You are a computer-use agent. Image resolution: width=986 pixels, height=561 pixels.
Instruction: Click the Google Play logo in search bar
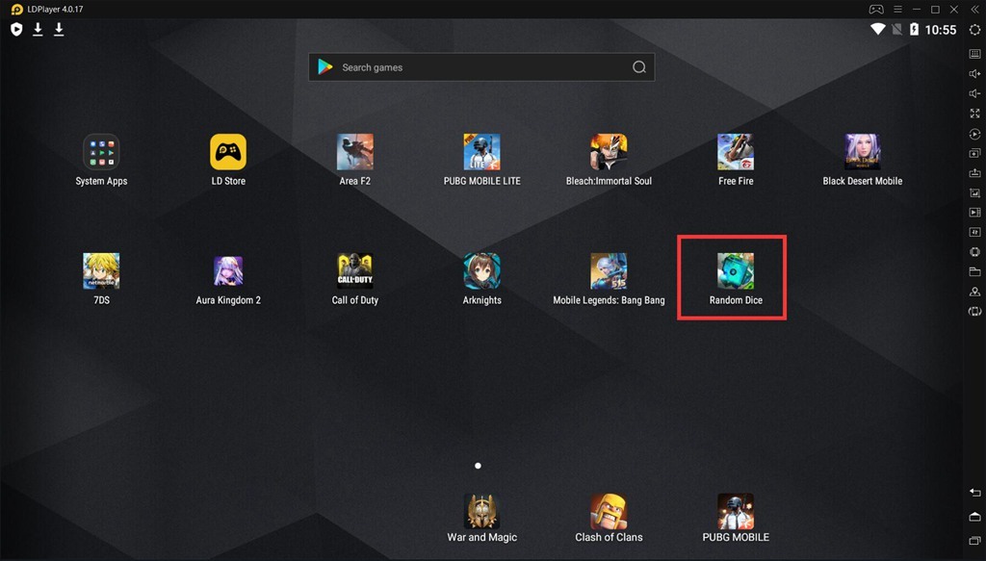(x=325, y=67)
